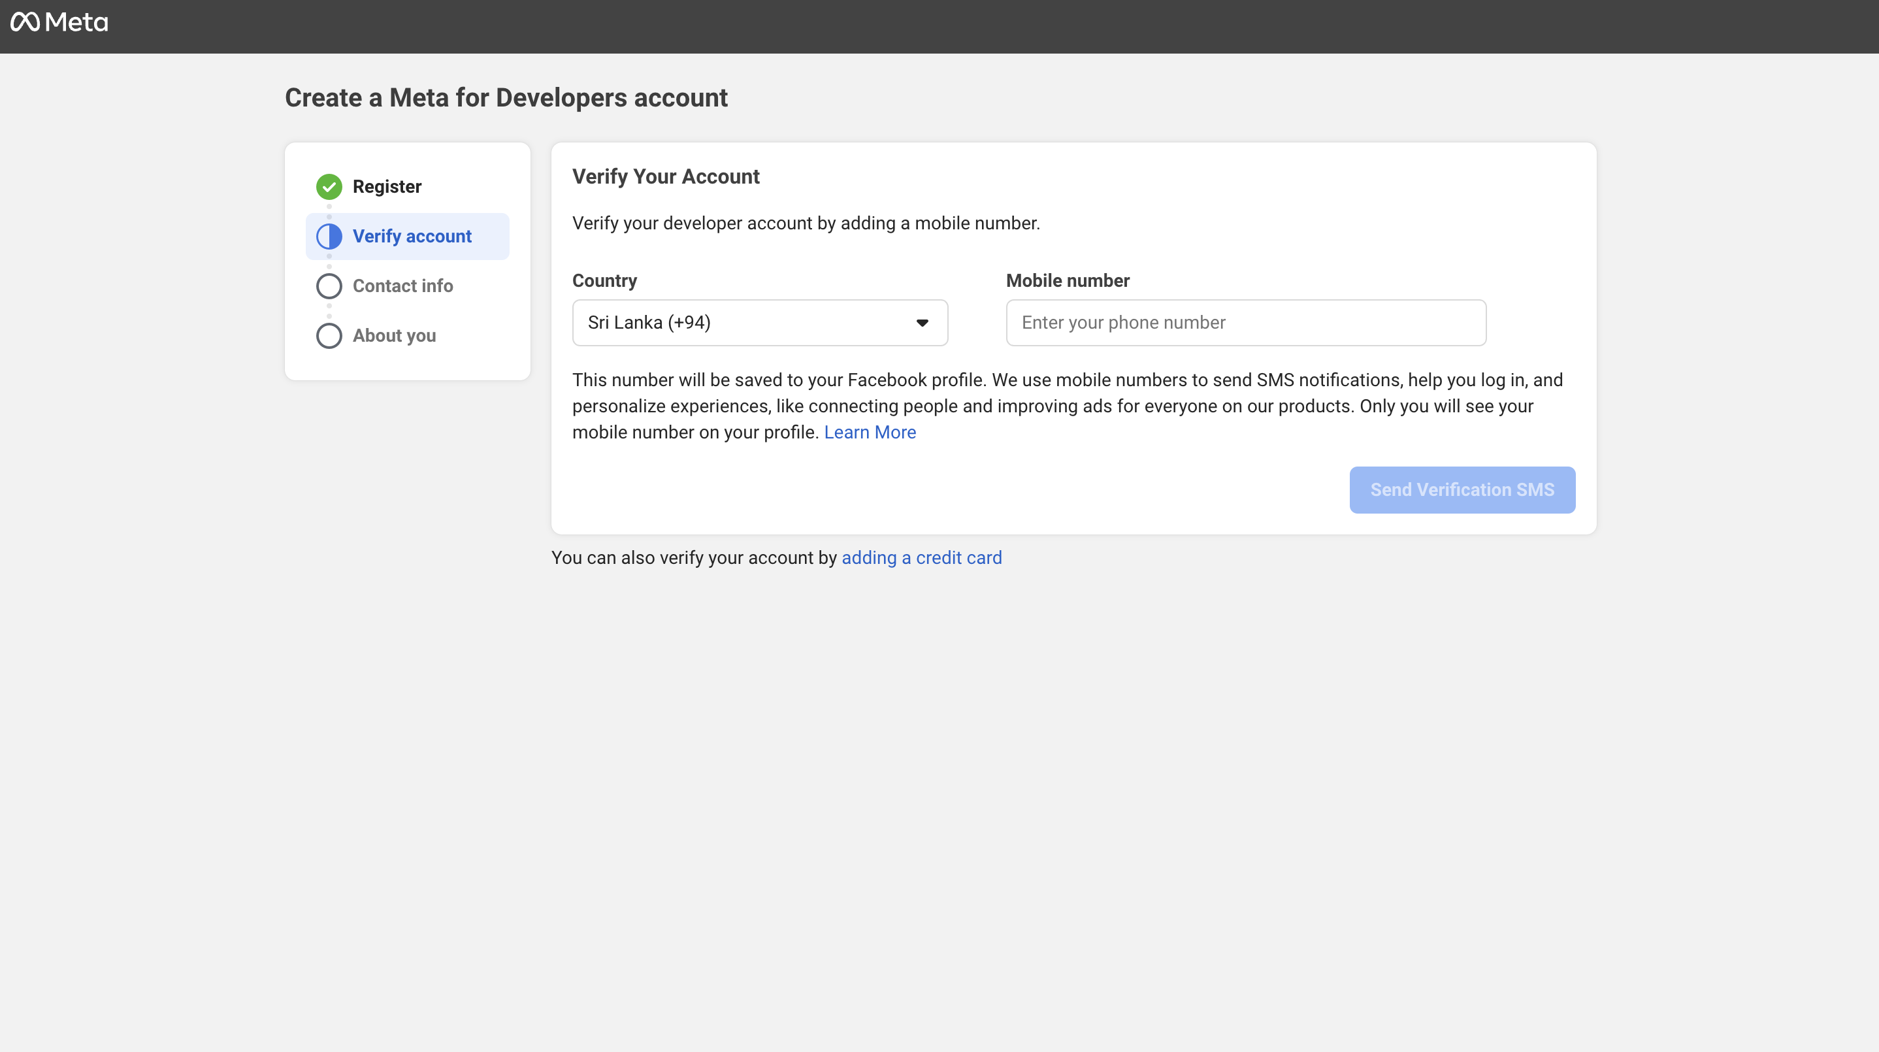Click the half-filled Verify account step icon
The width and height of the screenshot is (1879, 1052).
(329, 237)
